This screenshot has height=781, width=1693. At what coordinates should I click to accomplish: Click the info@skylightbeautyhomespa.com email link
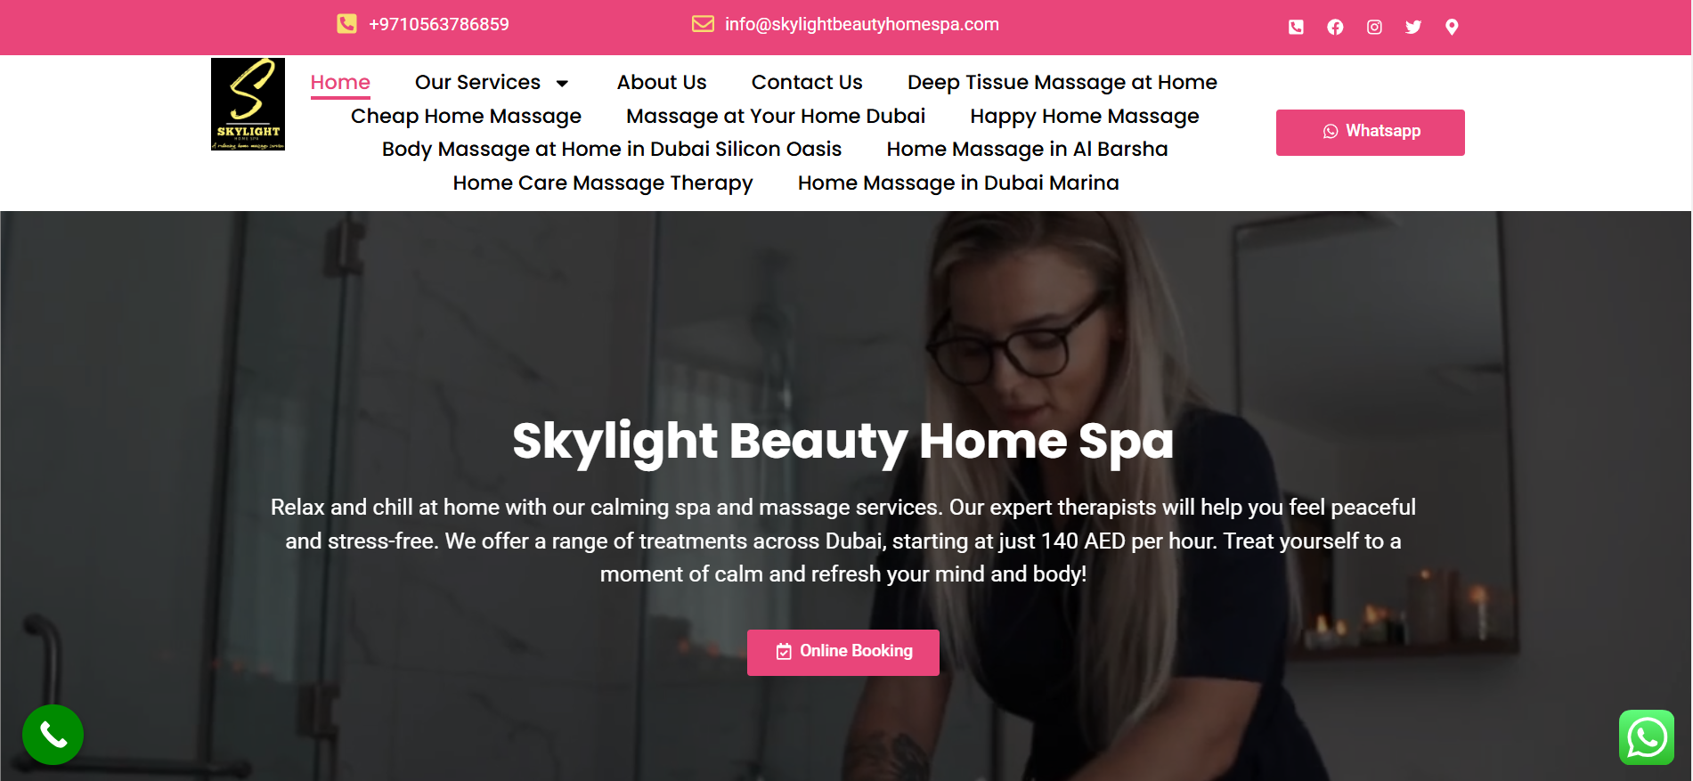(x=862, y=24)
